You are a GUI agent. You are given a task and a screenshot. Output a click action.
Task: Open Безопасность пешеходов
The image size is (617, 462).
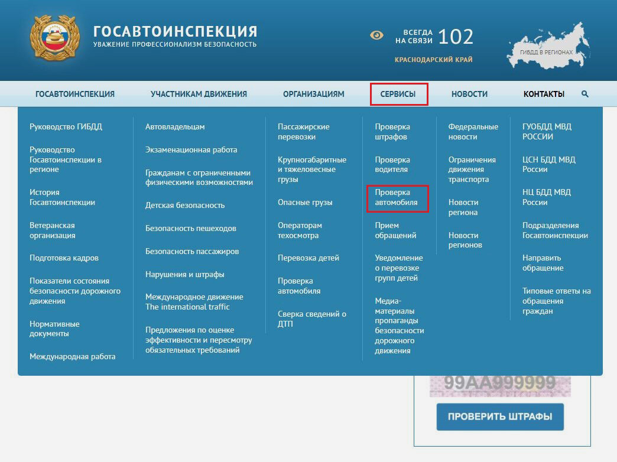pyautogui.click(x=191, y=228)
